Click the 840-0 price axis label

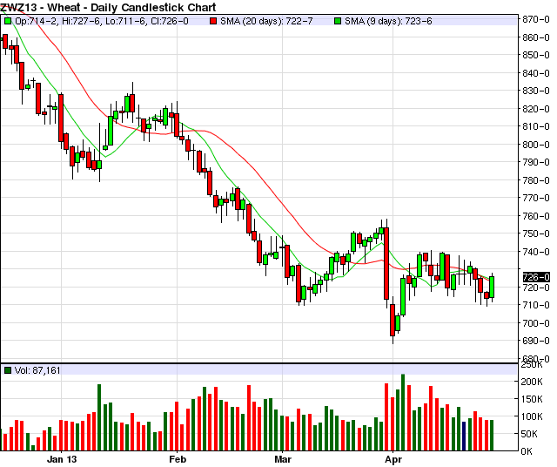tap(536, 73)
